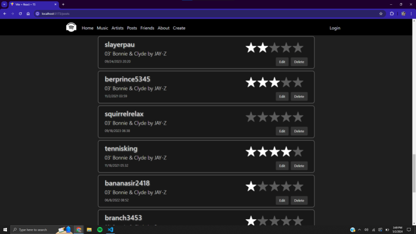
Task: Show hidden system tray icons
Action: click(360, 230)
